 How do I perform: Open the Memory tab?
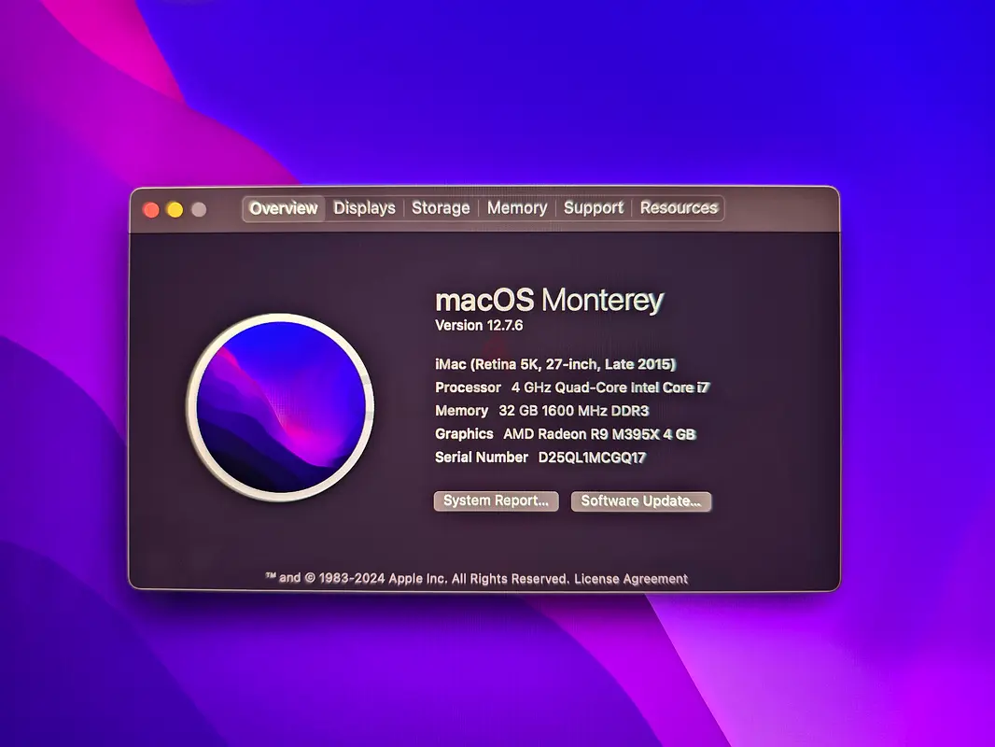516,208
